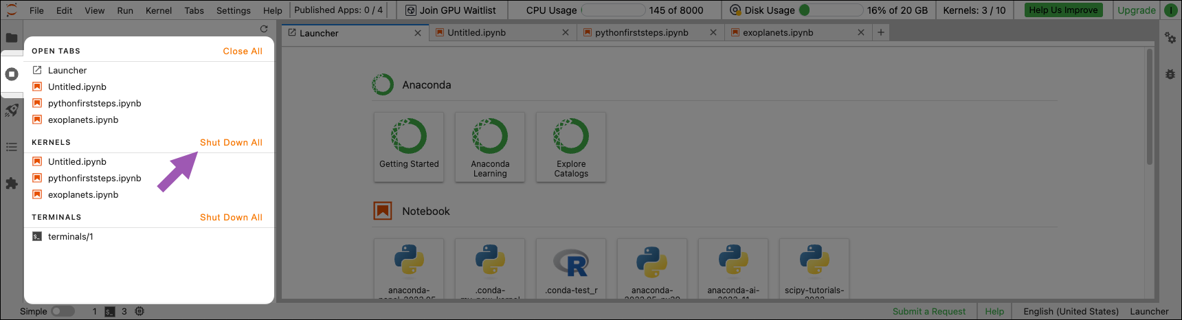Screen dimensions: 1182x320
Task: Click the terminal icon in status bar
Action: click(110, 311)
